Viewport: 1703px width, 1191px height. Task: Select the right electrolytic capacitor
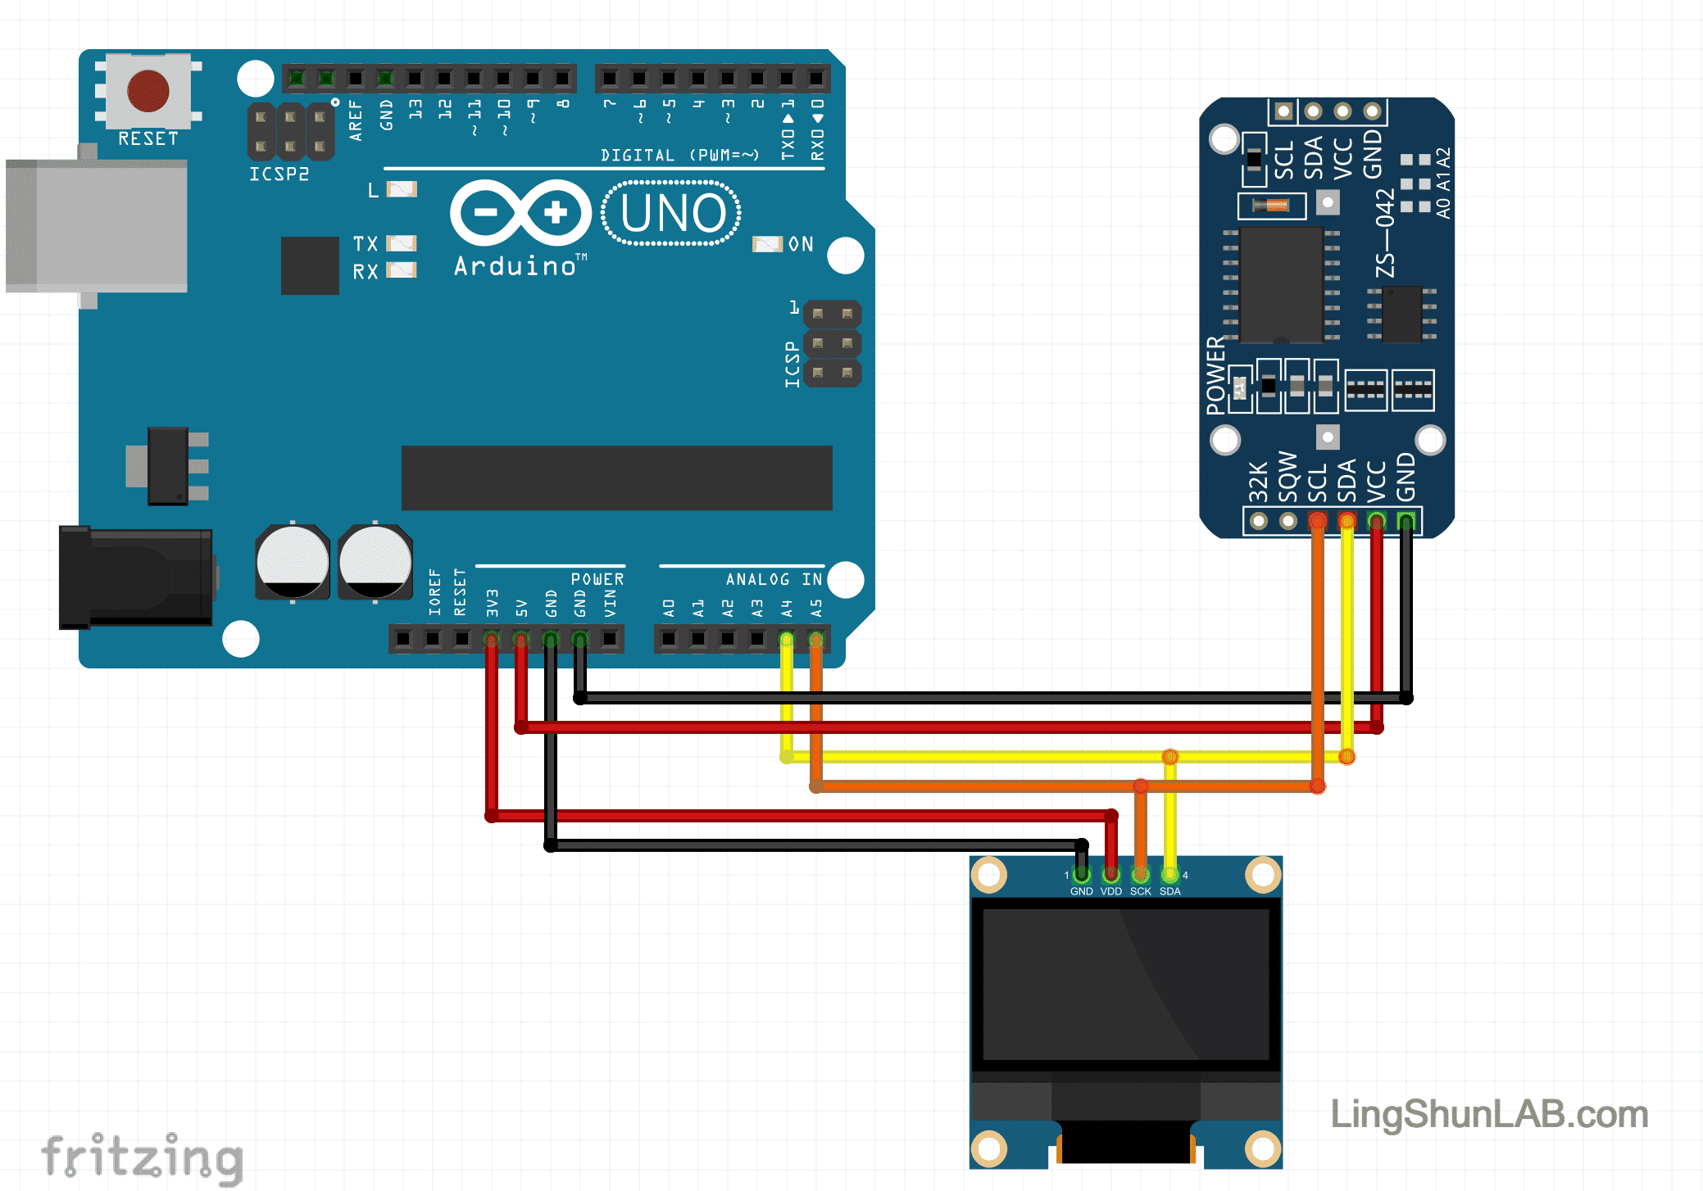375,563
